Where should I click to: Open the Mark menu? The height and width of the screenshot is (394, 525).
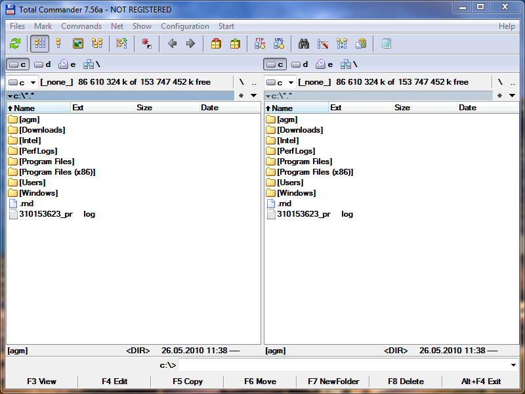click(x=43, y=26)
